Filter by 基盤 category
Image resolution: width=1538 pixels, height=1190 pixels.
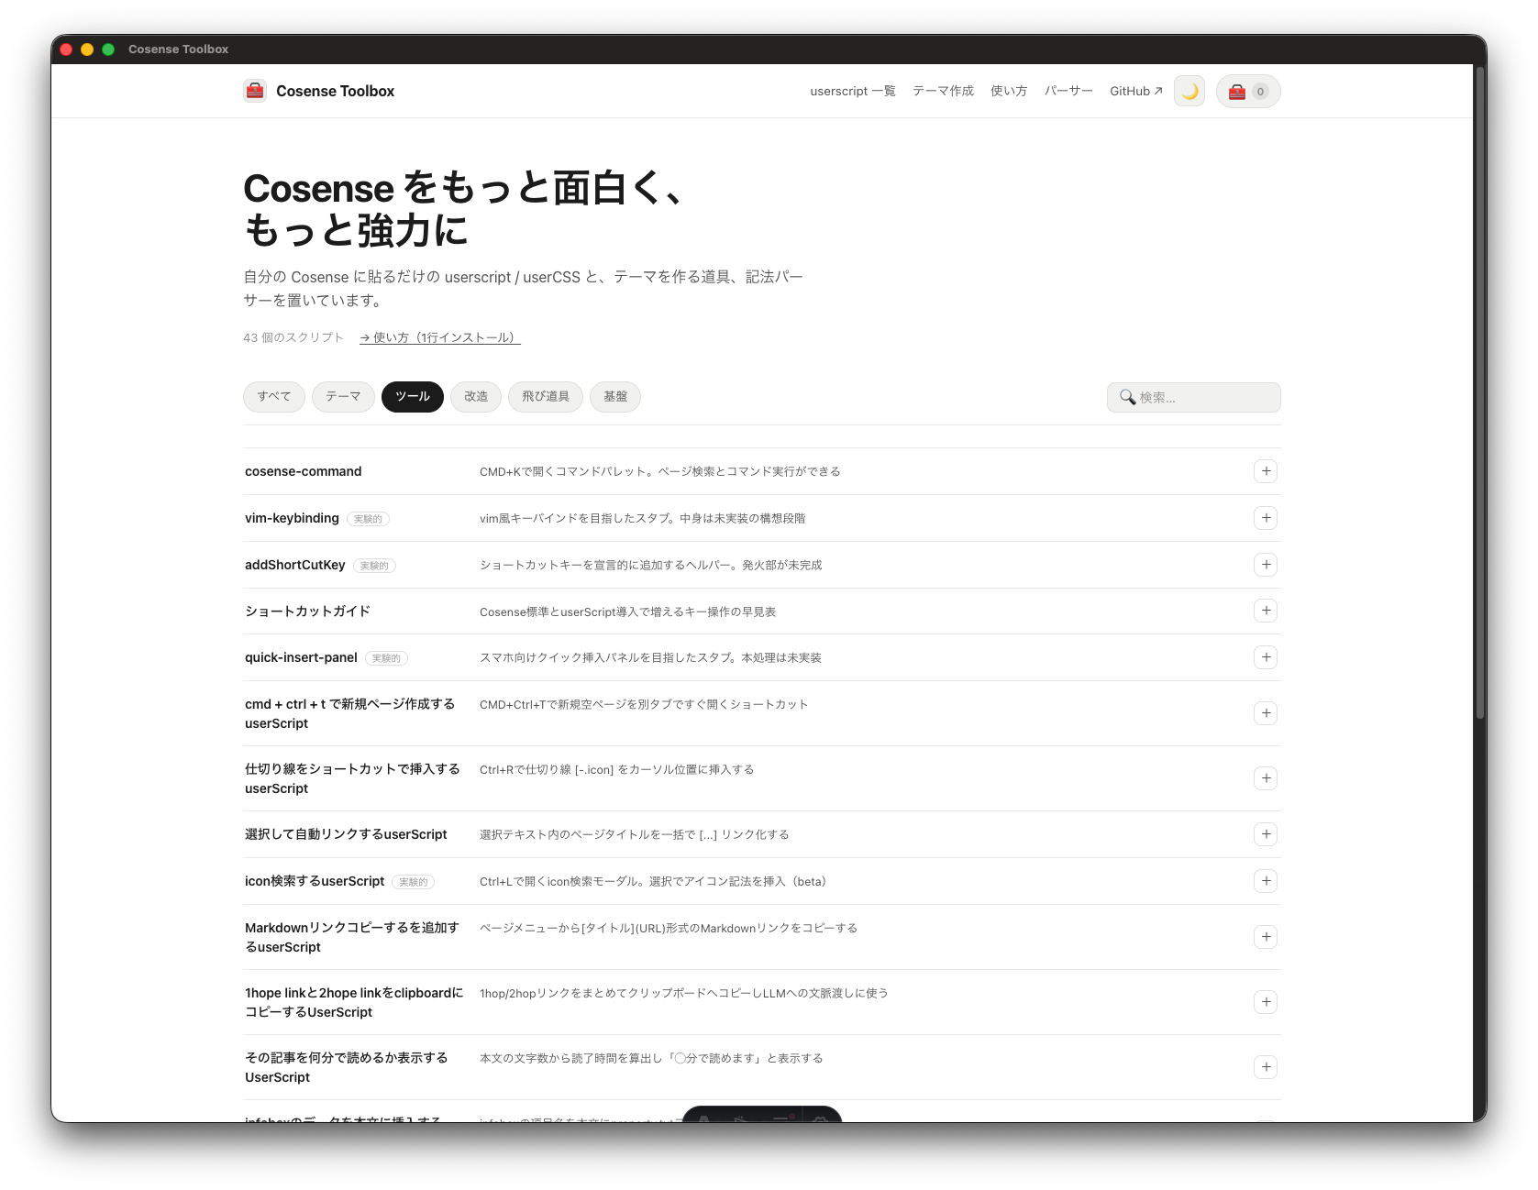click(x=615, y=397)
